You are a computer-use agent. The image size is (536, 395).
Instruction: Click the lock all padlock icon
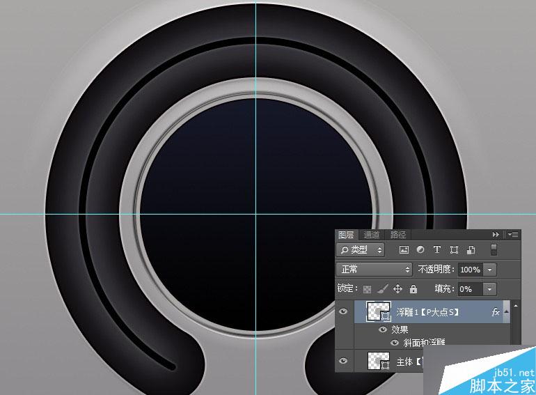pyautogui.click(x=413, y=289)
